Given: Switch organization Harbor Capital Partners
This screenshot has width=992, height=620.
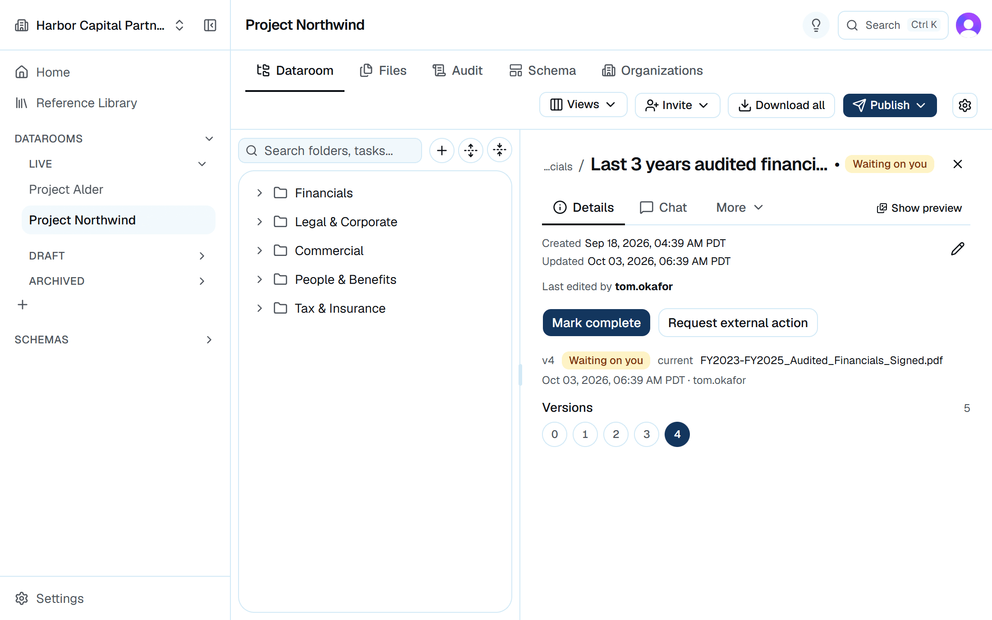Looking at the screenshot, I should point(100,25).
